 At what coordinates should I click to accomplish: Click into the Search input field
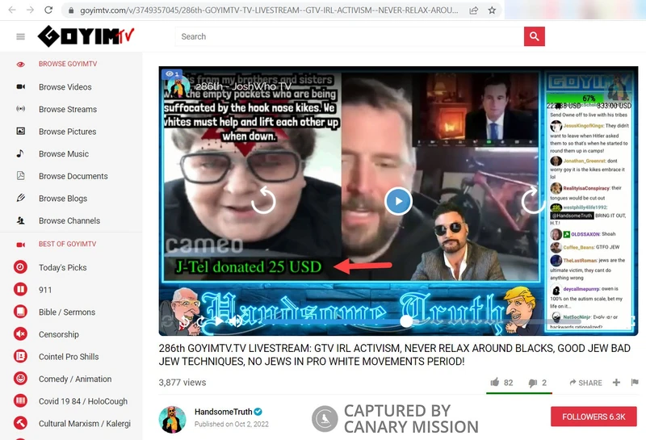coord(349,36)
